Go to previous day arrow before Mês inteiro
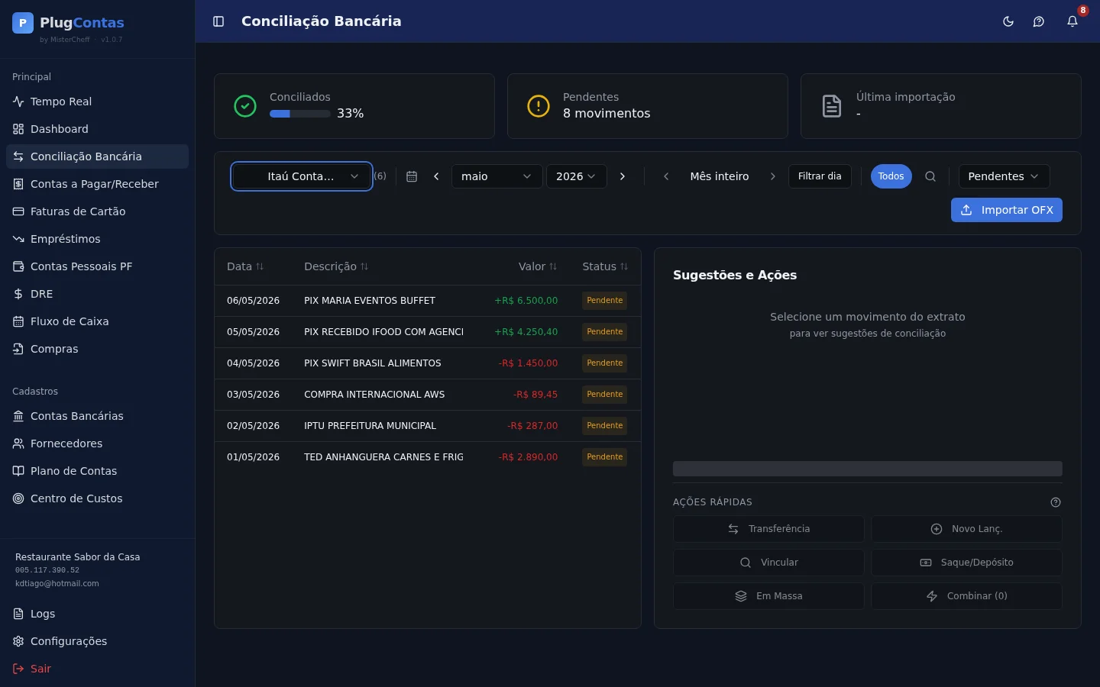1100x687 pixels. coord(666,176)
